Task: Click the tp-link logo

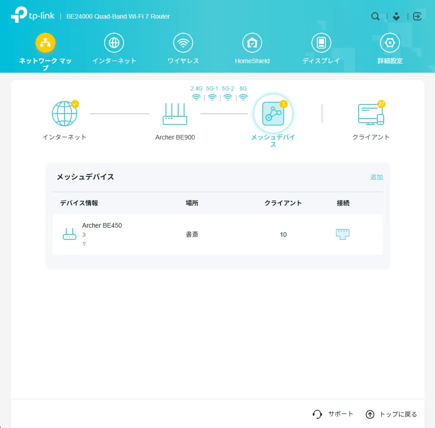Action: pos(32,15)
